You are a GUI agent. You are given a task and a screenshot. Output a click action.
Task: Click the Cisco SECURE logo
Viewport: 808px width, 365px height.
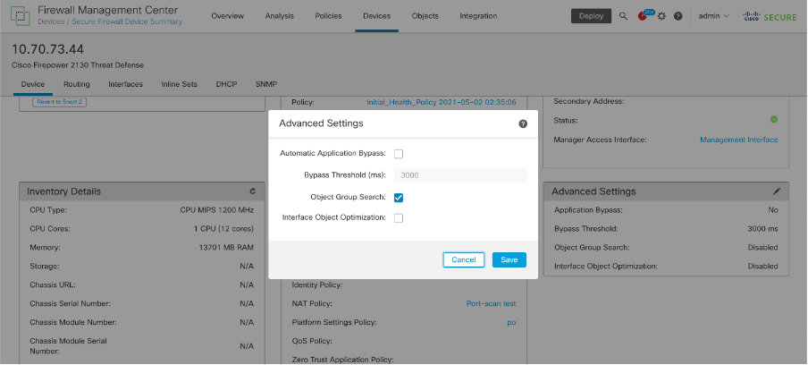click(x=770, y=16)
